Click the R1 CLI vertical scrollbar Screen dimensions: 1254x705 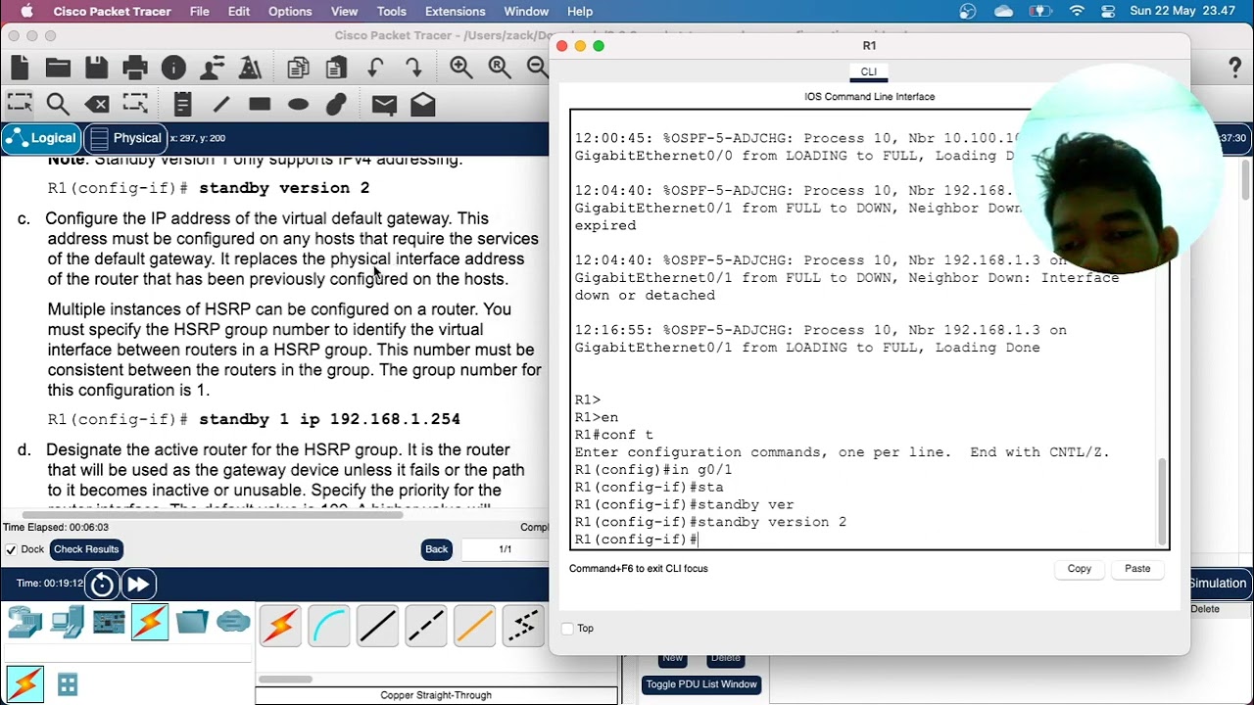pyautogui.click(x=1163, y=501)
